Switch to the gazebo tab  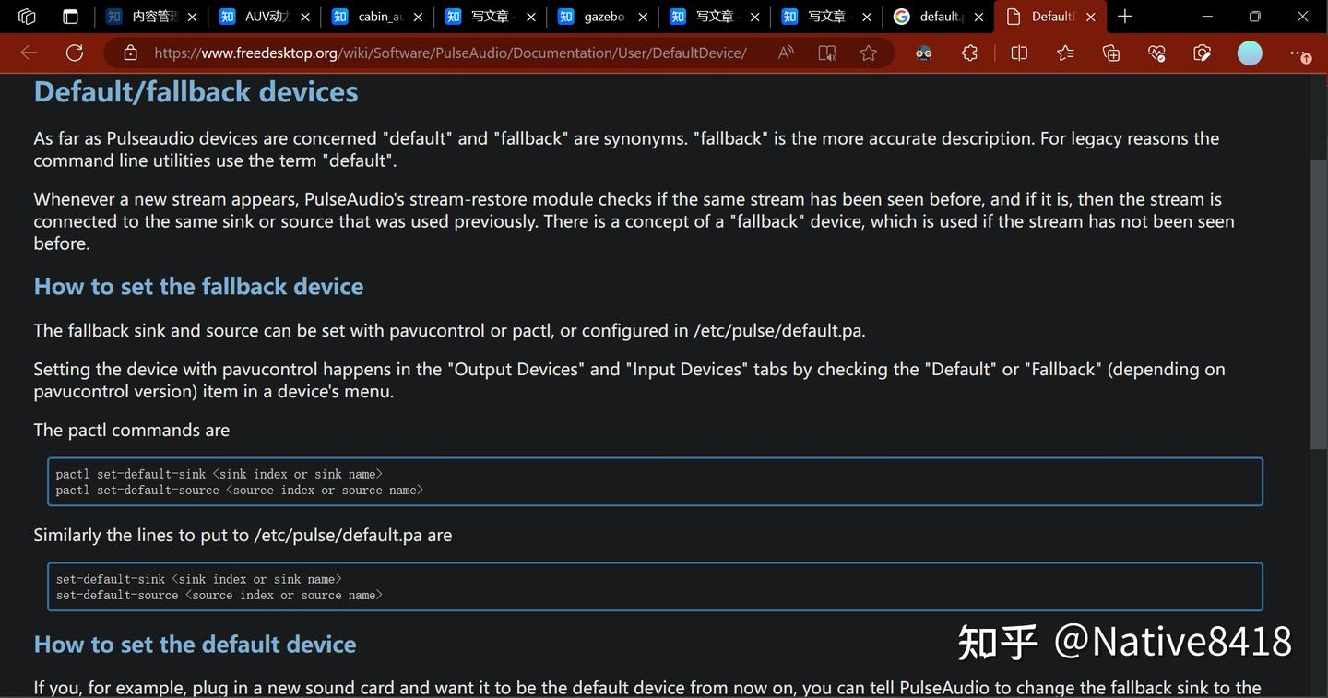pyautogui.click(x=604, y=17)
